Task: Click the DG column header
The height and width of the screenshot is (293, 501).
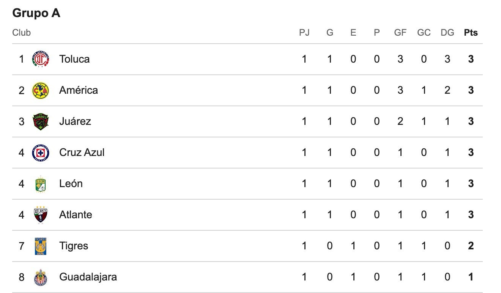Action: click(447, 33)
